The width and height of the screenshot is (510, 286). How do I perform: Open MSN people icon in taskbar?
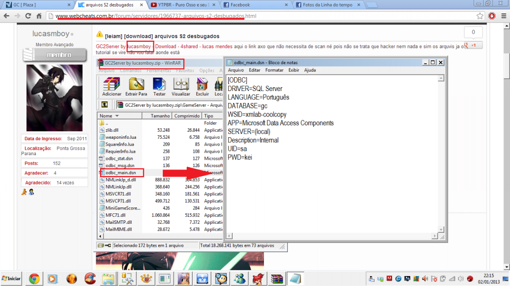[x=240, y=279]
